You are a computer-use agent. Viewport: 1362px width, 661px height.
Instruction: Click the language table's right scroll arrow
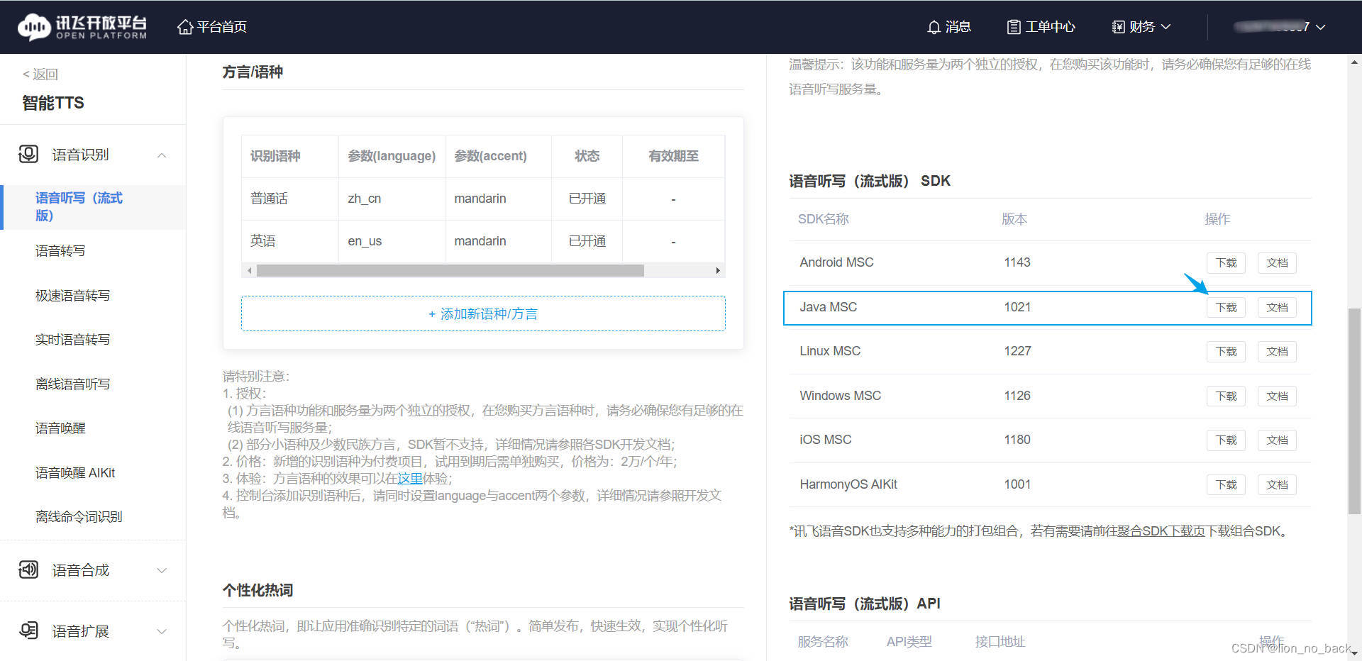point(718,270)
